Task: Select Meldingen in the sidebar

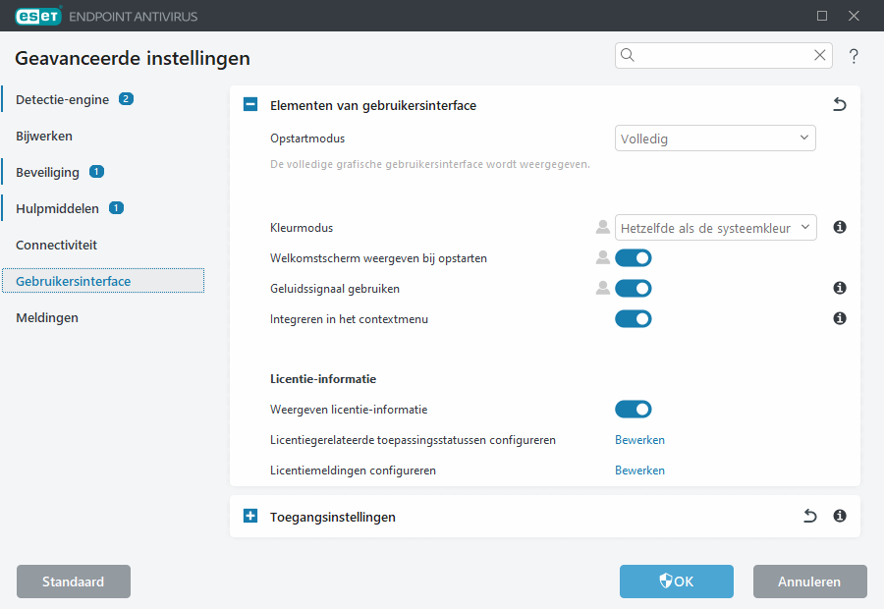Action: (x=46, y=317)
